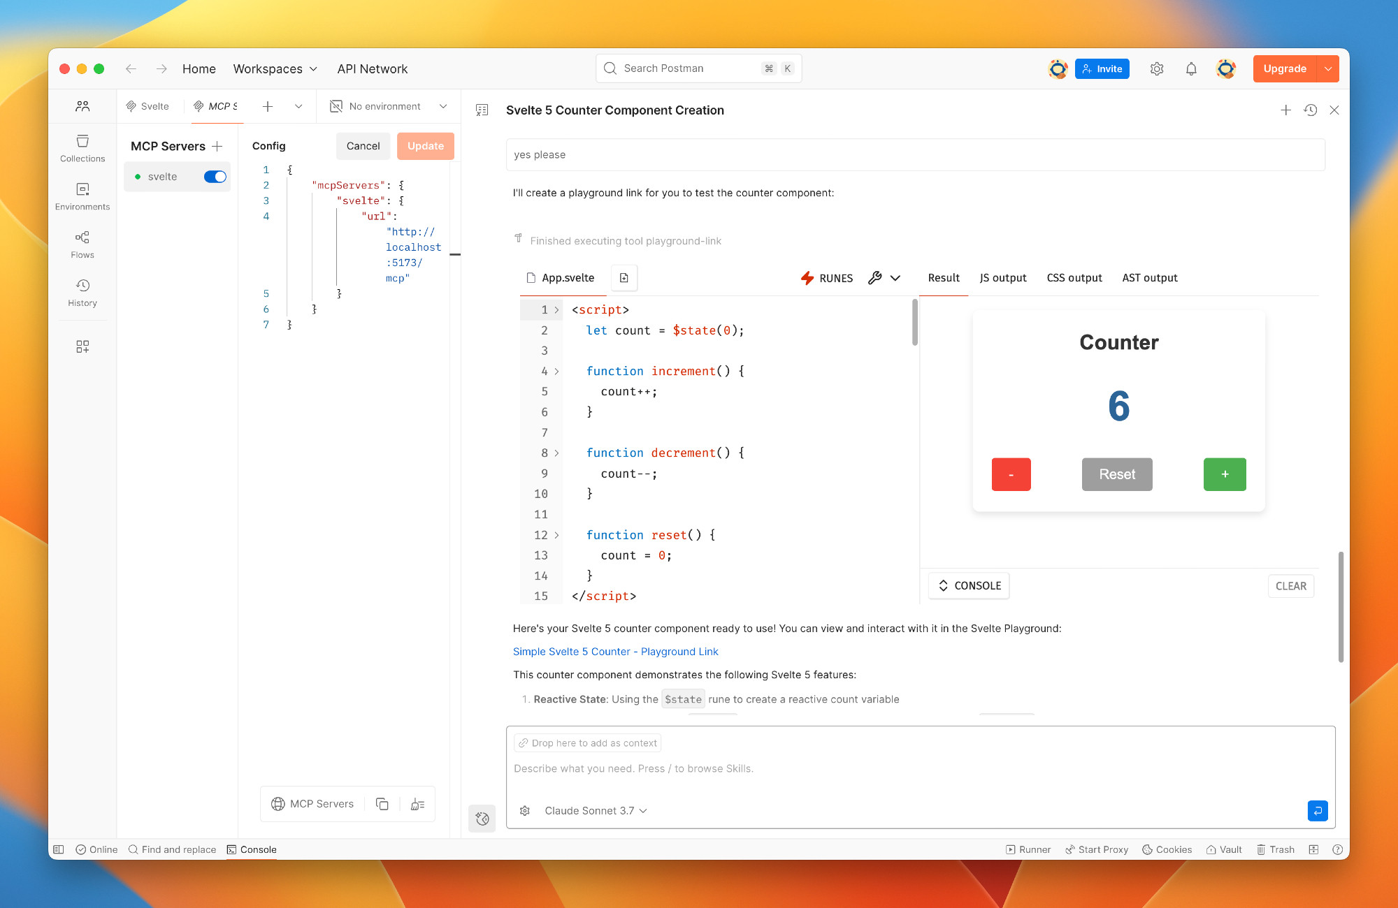Open the Claude Sonnet 3.7 model dropdown
The width and height of the screenshot is (1398, 908).
(595, 810)
